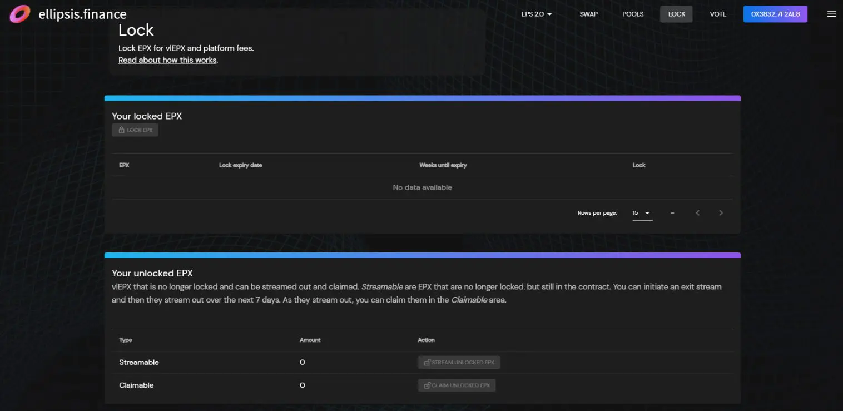Expand the rows per page selector
This screenshot has width=843, height=411.
click(x=642, y=213)
